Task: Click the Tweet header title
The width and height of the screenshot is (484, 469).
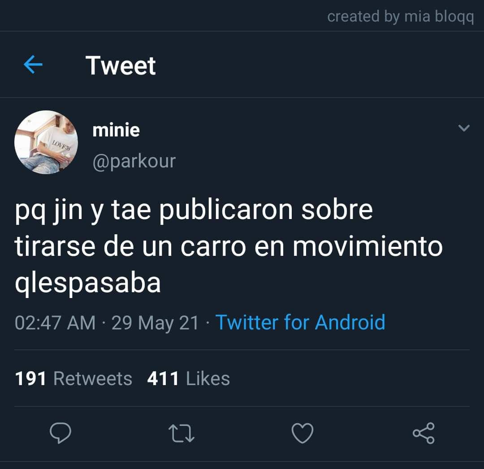Action: (121, 66)
